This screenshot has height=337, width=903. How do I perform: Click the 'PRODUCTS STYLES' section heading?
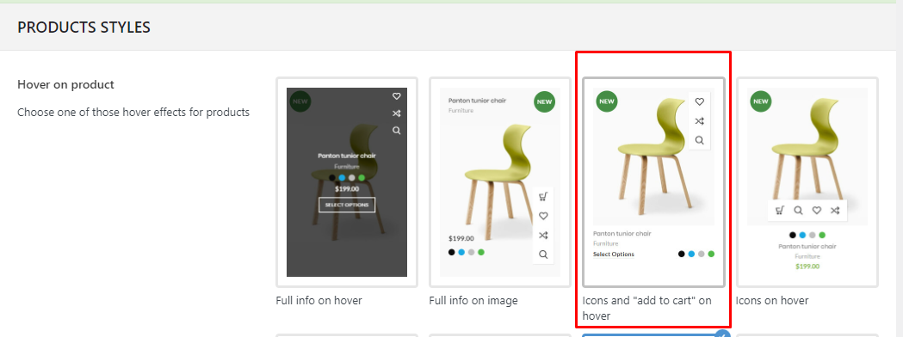tap(84, 27)
